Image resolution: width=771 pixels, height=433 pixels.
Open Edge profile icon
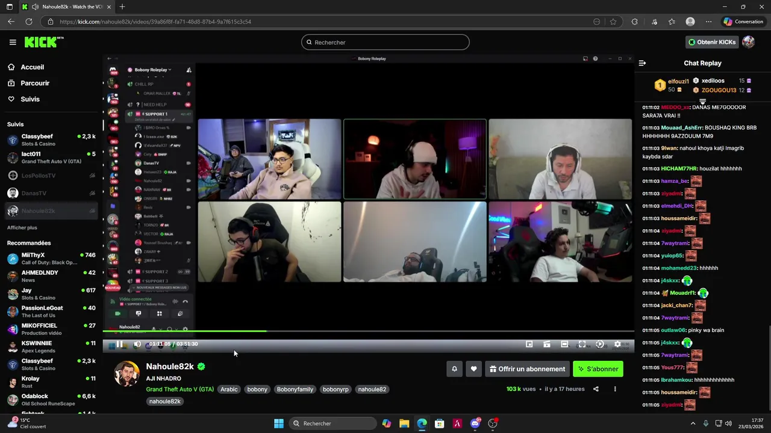(x=690, y=22)
